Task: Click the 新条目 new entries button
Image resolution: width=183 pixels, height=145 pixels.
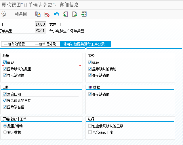Action: (21, 14)
